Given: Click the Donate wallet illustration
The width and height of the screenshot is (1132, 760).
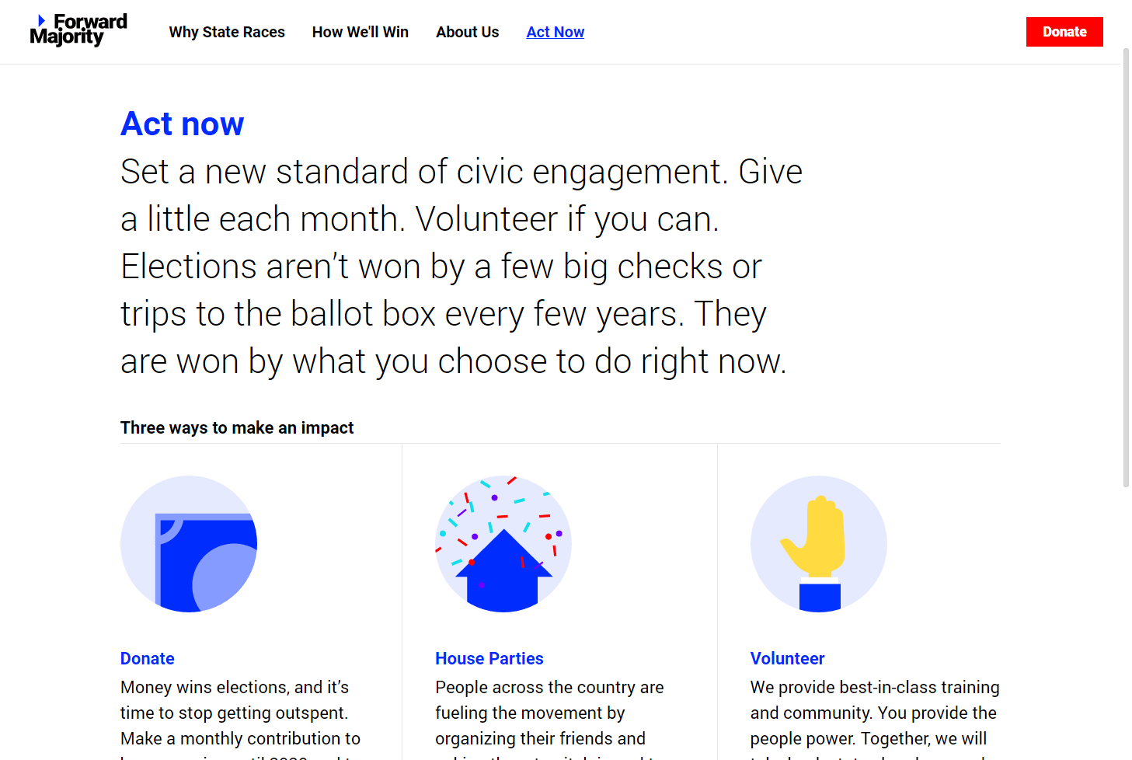Looking at the screenshot, I should coord(189,544).
